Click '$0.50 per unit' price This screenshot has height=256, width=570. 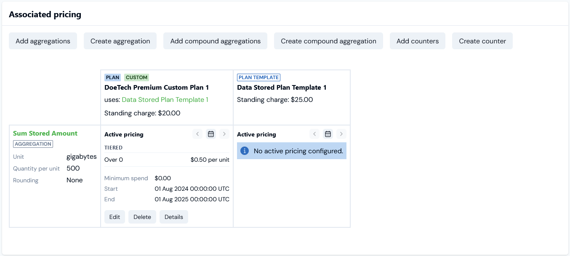[x=210, y=160]
